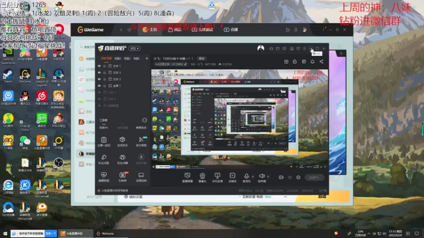424x238 pixels.
Task: Click the 弹窗 pill button near logo
Action: 135,48
